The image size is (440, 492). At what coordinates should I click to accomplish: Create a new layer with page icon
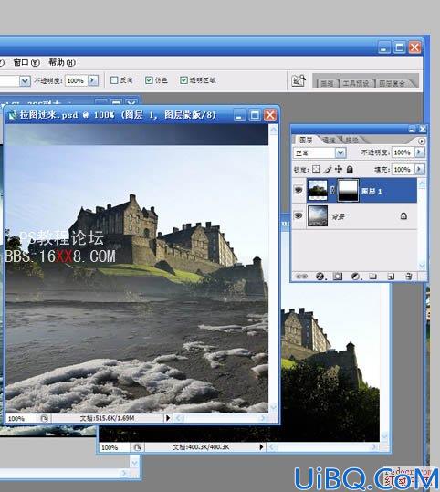[x=391, y=276]
